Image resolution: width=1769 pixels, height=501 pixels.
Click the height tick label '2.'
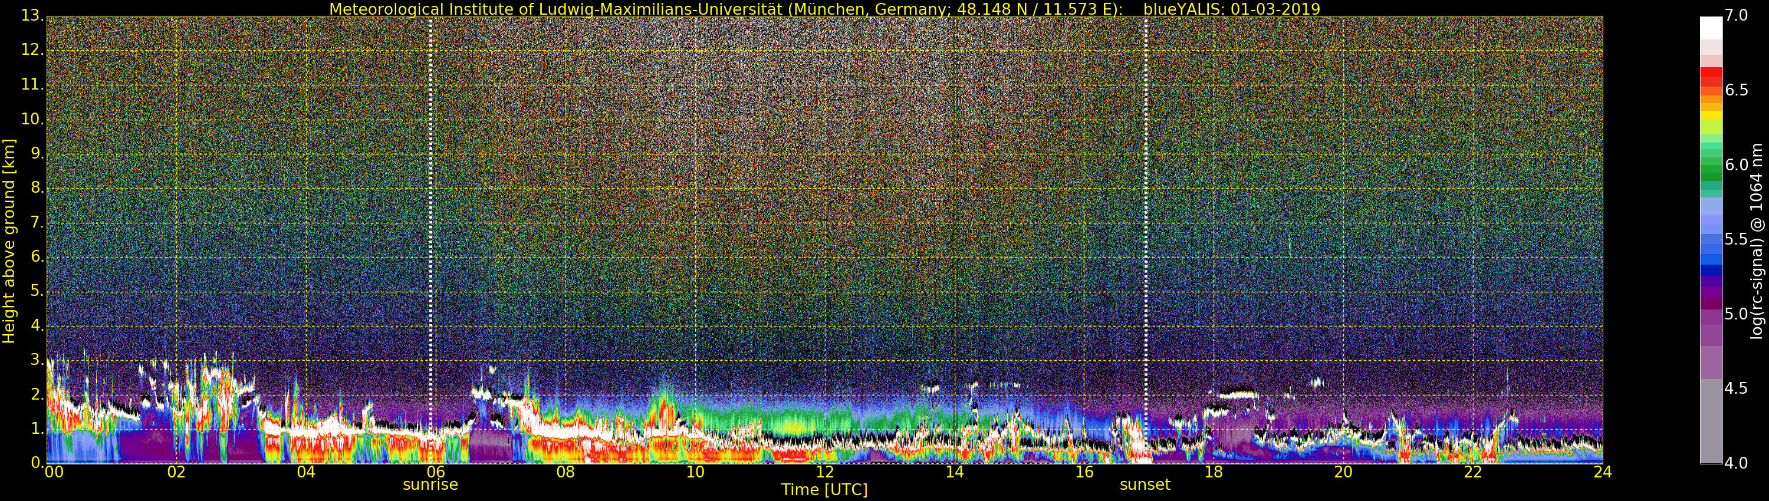[x=37, y=394]
